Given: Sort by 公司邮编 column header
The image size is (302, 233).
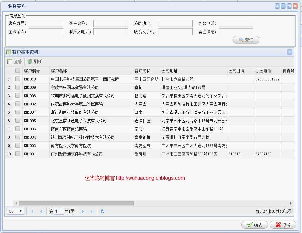Looking at the screenshot, I should pyautogui.click(x=241, y=71).
